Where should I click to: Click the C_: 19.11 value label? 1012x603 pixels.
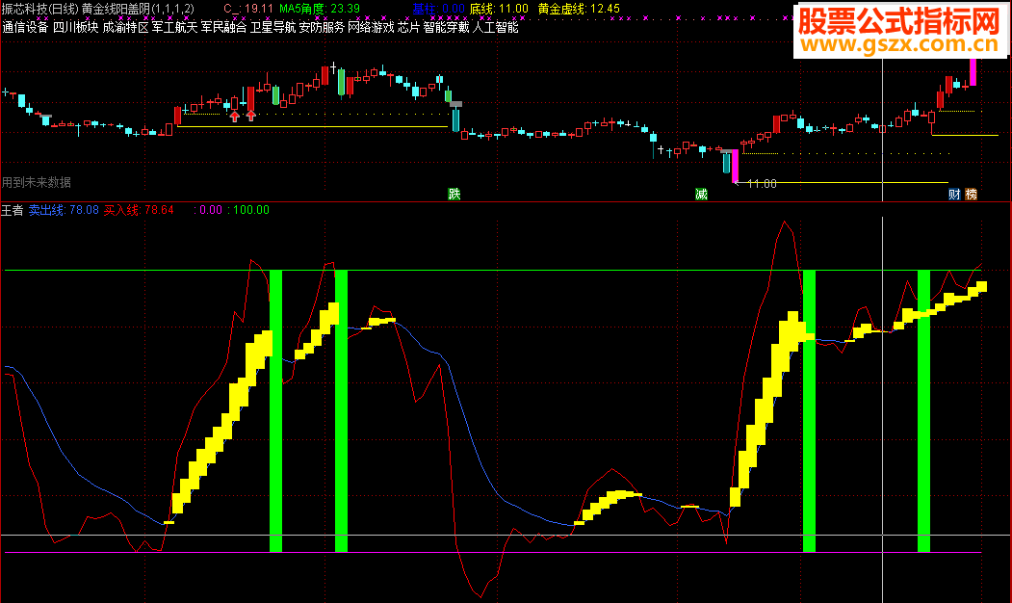[248, 9]
